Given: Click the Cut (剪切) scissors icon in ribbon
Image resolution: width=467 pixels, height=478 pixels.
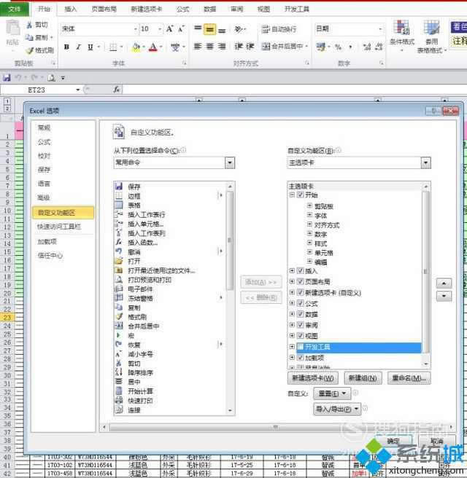Looking at the screenshot, I should [x=30, y=25].
